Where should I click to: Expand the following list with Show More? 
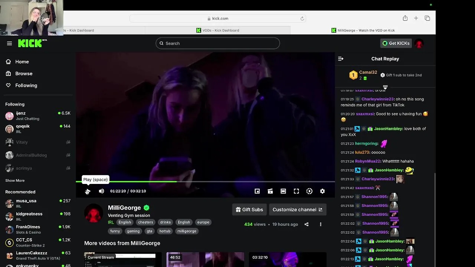pos(15,181)
